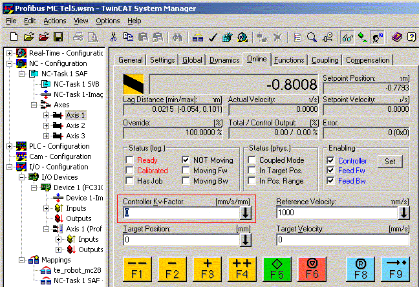Click the Save floppy disk icon

tap(58, 37)
